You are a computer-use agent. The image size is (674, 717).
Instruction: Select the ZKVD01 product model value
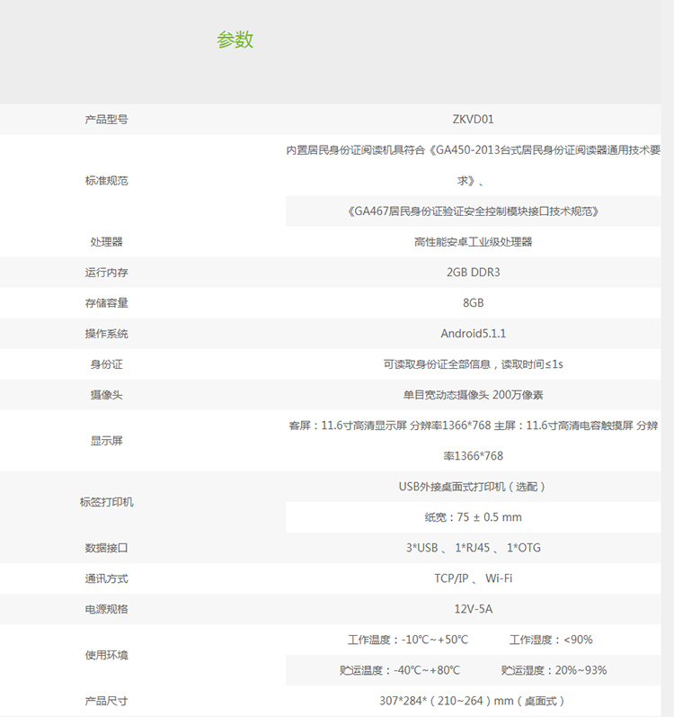point(473,119)
